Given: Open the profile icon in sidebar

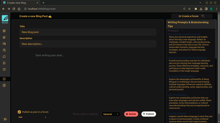Looking at the screenshot, I should click(4, 85).
